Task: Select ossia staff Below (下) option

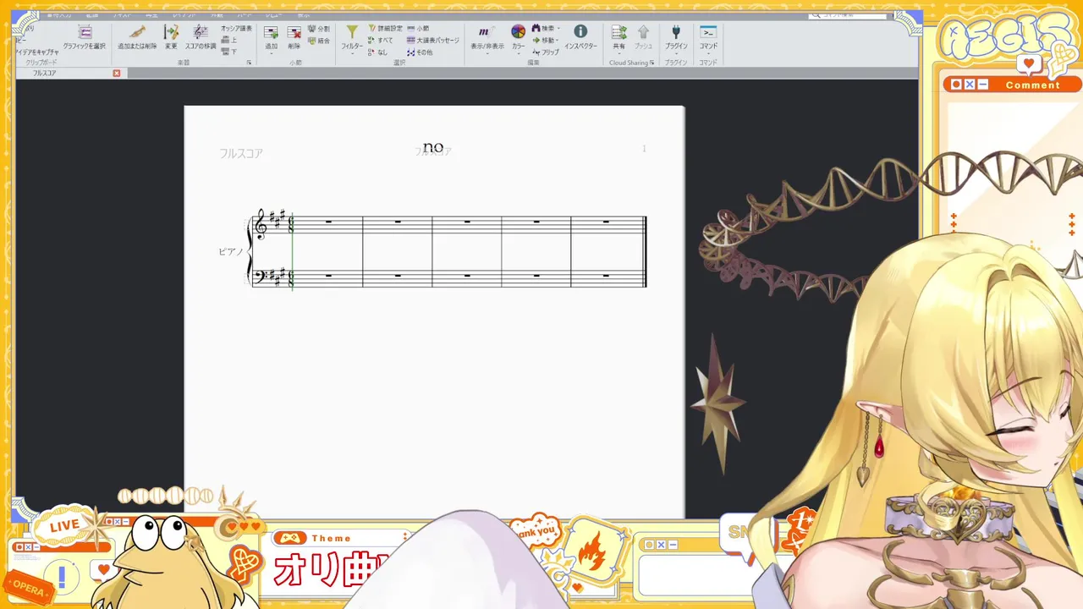Action: 229,52
